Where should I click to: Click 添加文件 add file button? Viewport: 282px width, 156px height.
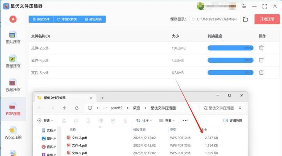point(41,19)
